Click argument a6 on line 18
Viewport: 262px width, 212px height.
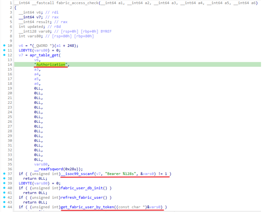36,84
